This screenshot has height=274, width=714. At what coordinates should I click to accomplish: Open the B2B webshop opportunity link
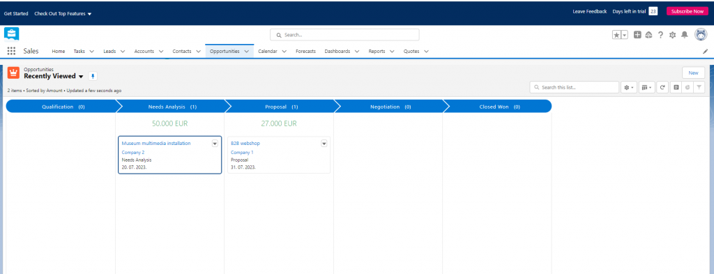click(245, 144)
